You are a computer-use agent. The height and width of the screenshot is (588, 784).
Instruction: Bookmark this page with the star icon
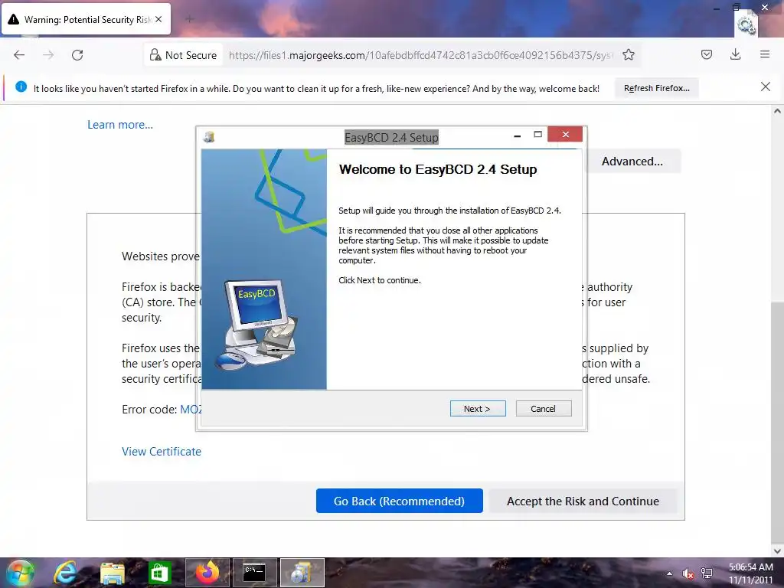629,55
